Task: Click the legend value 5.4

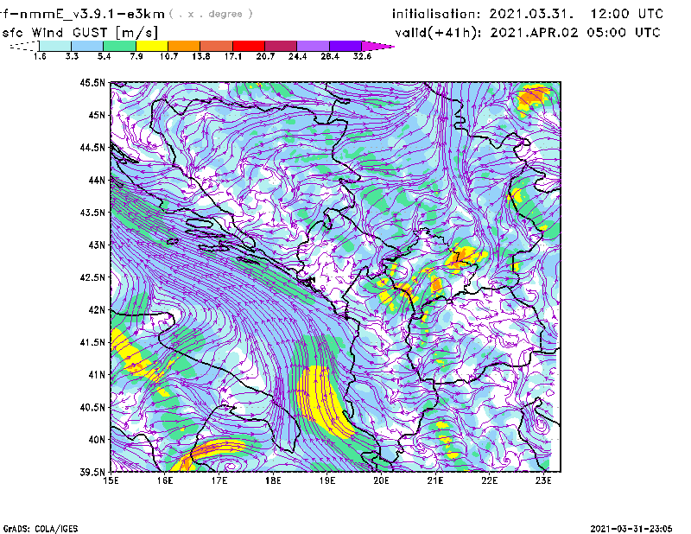Action: 104,56
